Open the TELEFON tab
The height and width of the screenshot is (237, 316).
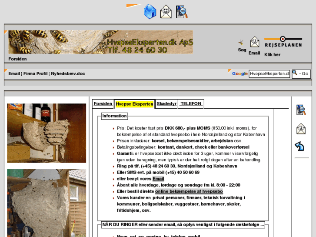pyautogui.click(x=191, y=104)
